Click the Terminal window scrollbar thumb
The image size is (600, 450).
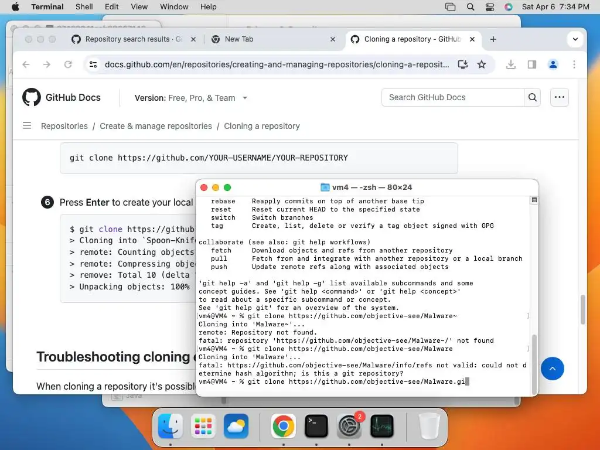pyautogui.click(x=534, y=364)
